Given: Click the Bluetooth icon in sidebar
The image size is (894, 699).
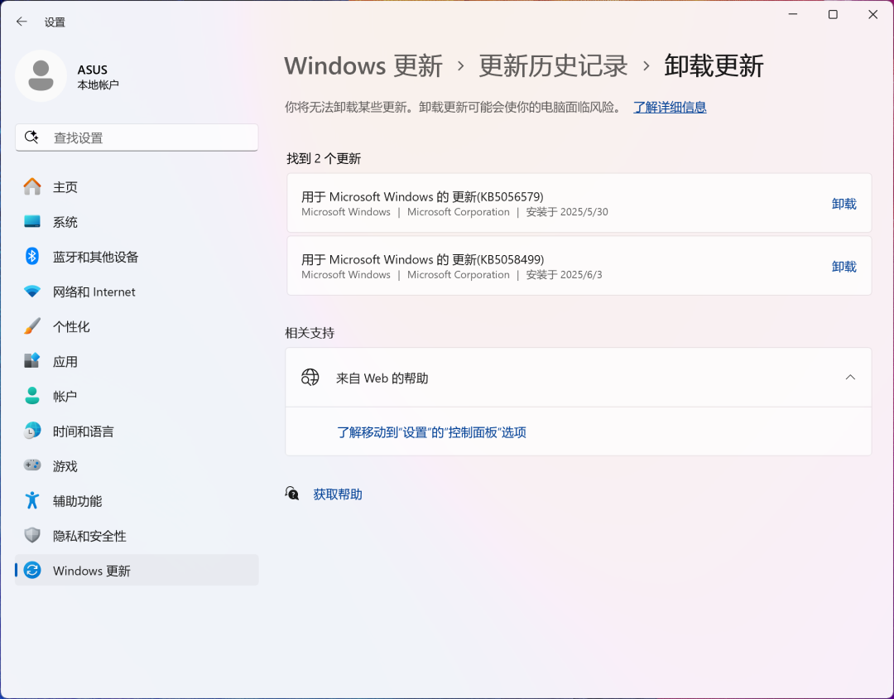Looking at the screenshot, I should [32, 256].
